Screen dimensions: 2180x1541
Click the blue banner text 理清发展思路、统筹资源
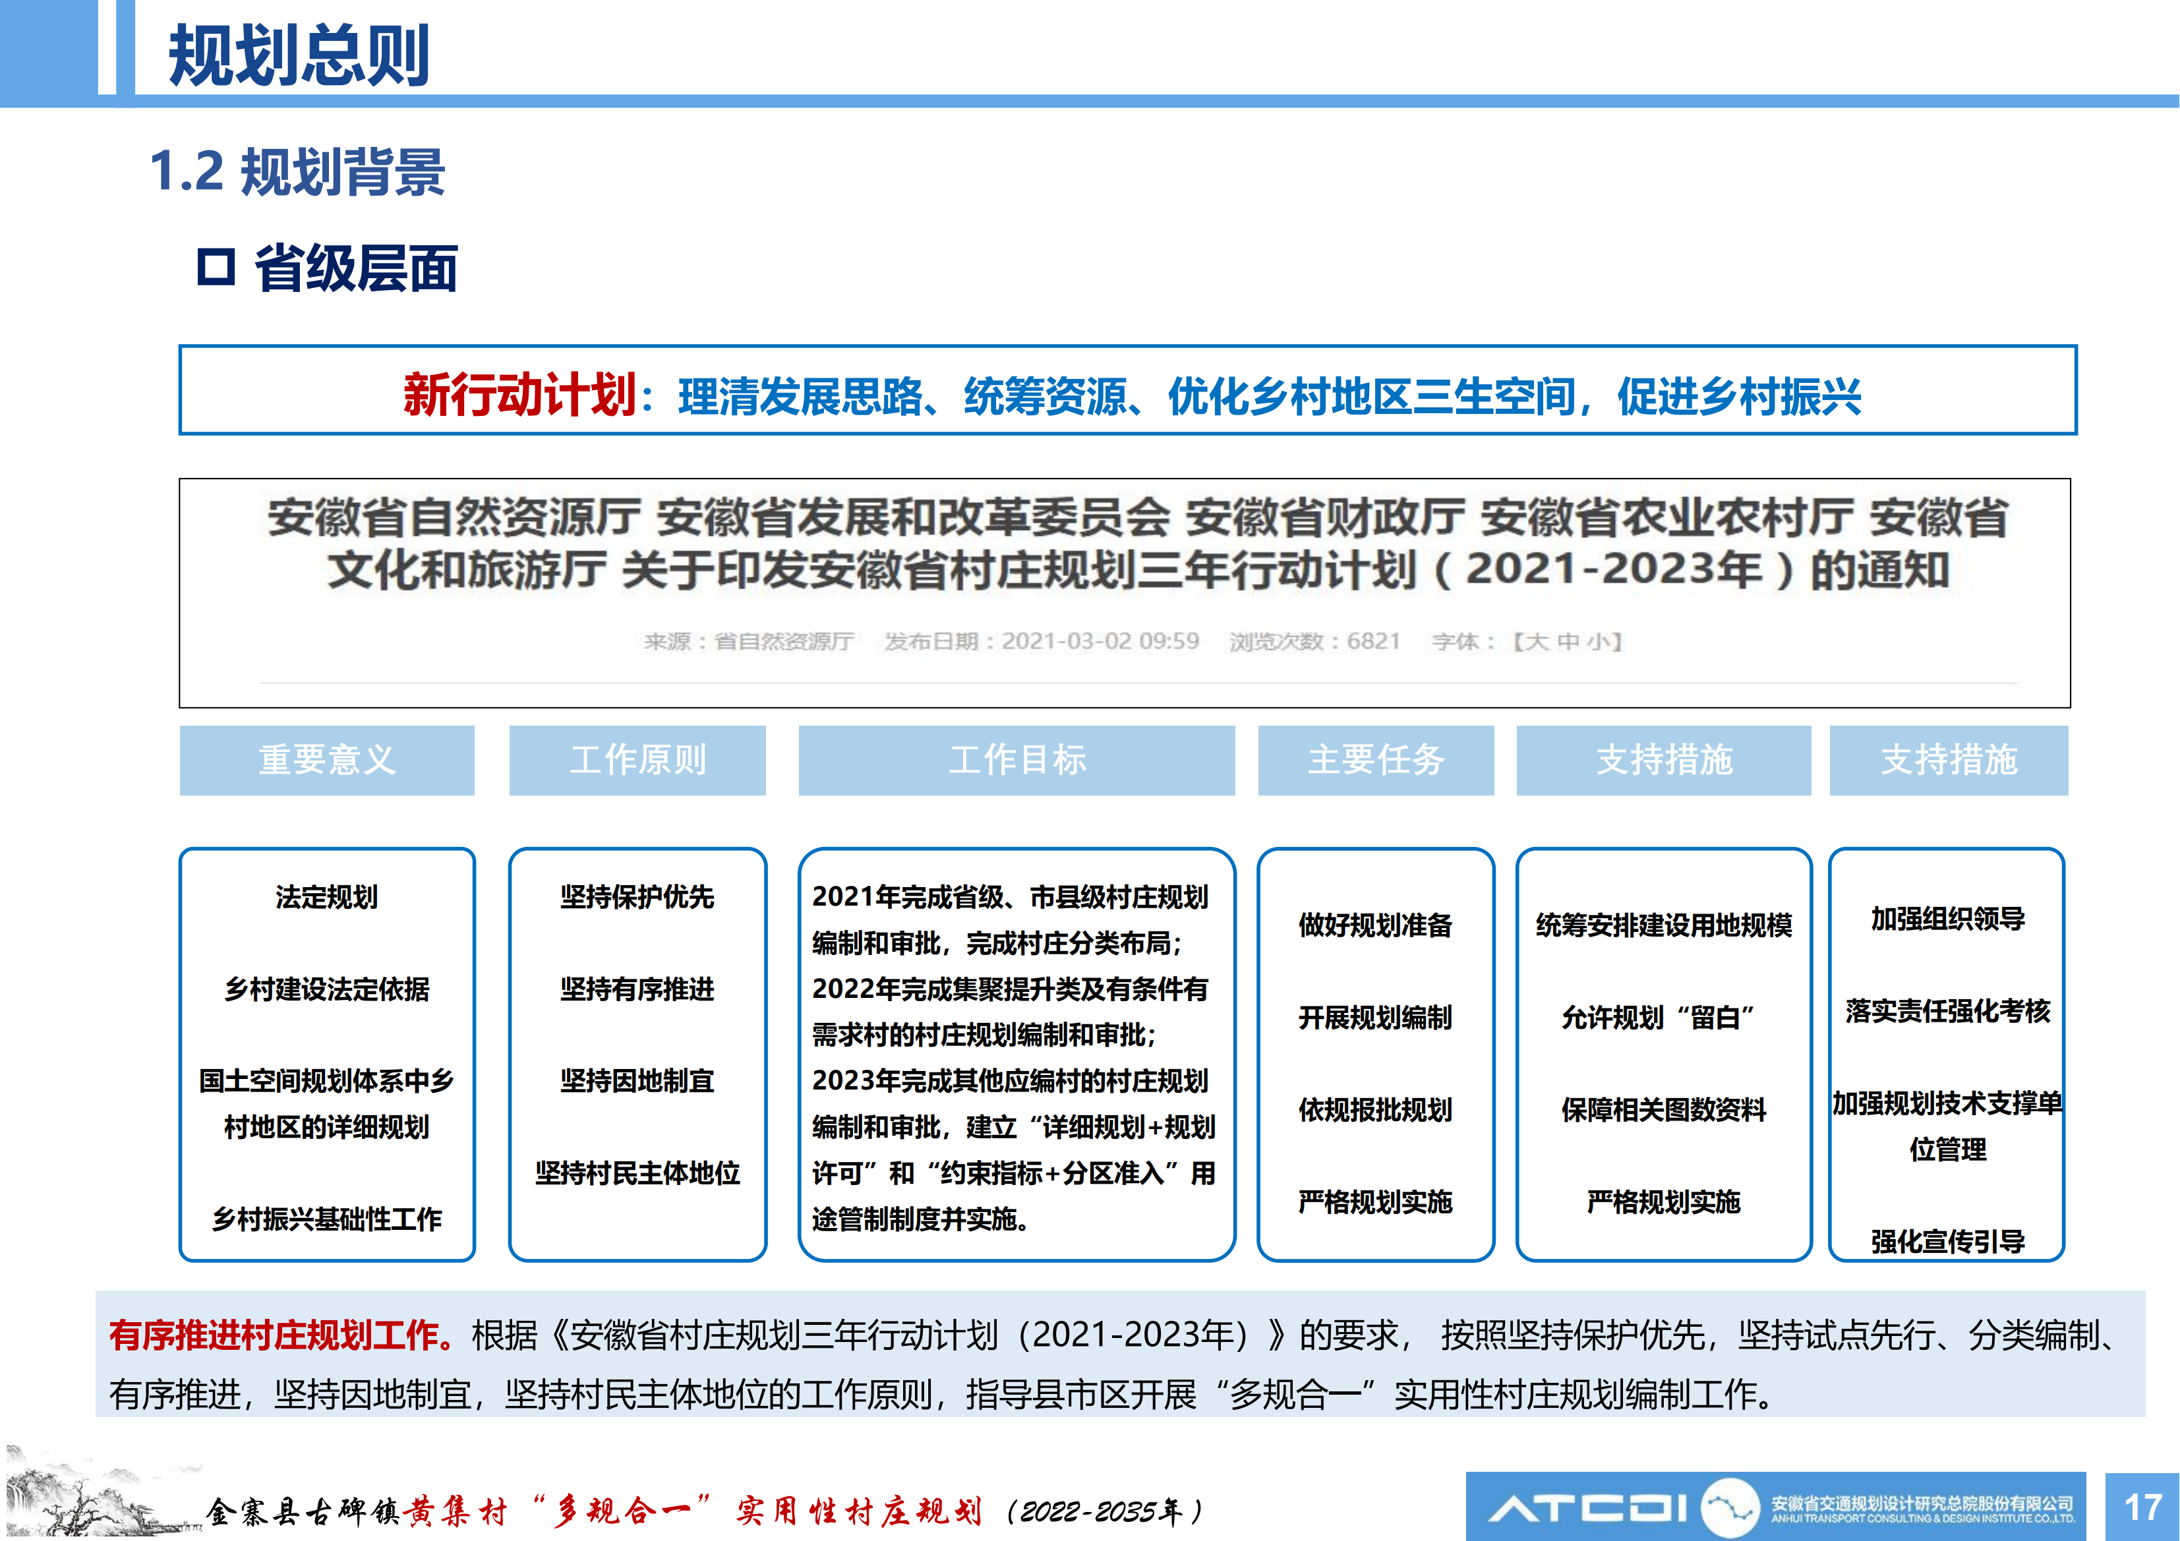(x=902, y=396)
